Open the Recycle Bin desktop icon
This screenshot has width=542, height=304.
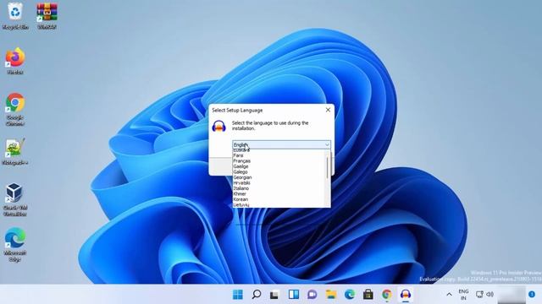tap(15, 15)
